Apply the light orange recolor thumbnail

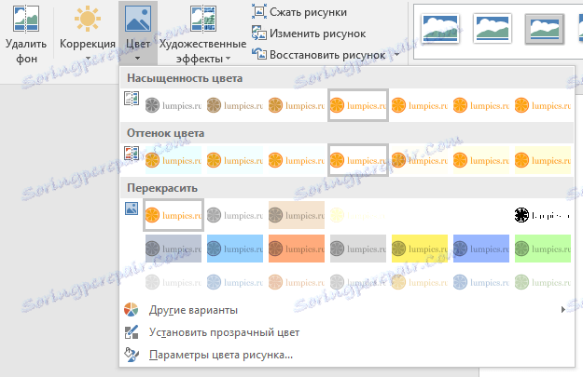point(297,282)
